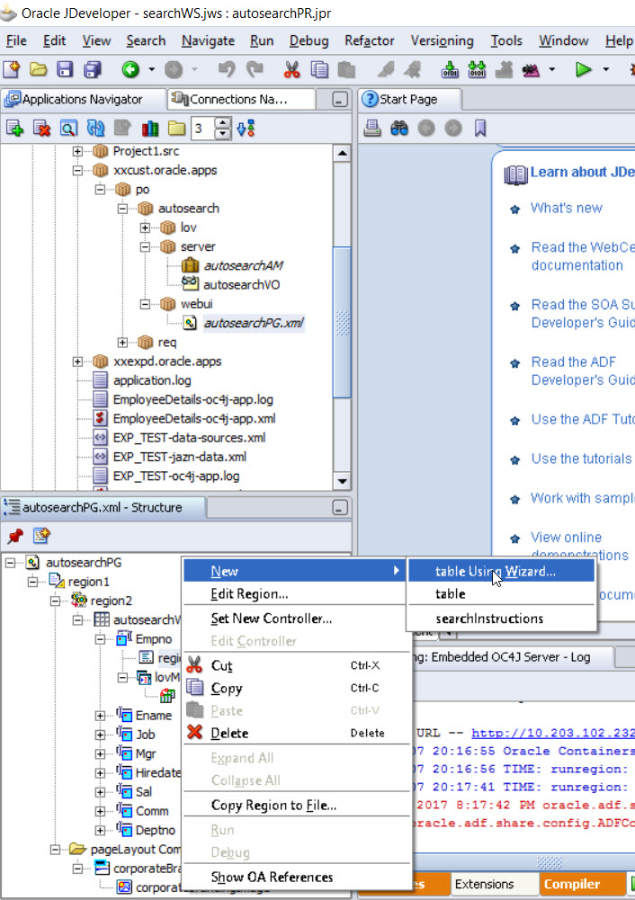Click the yellow folder icon in navigator toolbar

(177, 128)
